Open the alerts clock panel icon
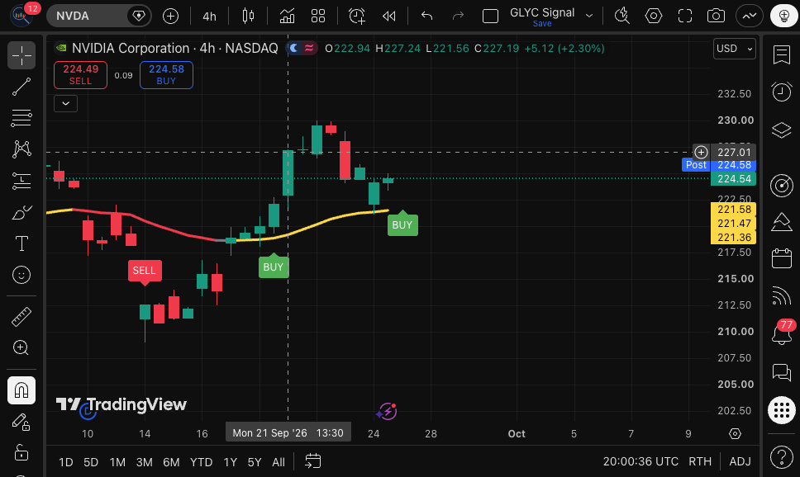Image resolution: width=800 pixels, height=477 pixels. [x=782, y=92]
